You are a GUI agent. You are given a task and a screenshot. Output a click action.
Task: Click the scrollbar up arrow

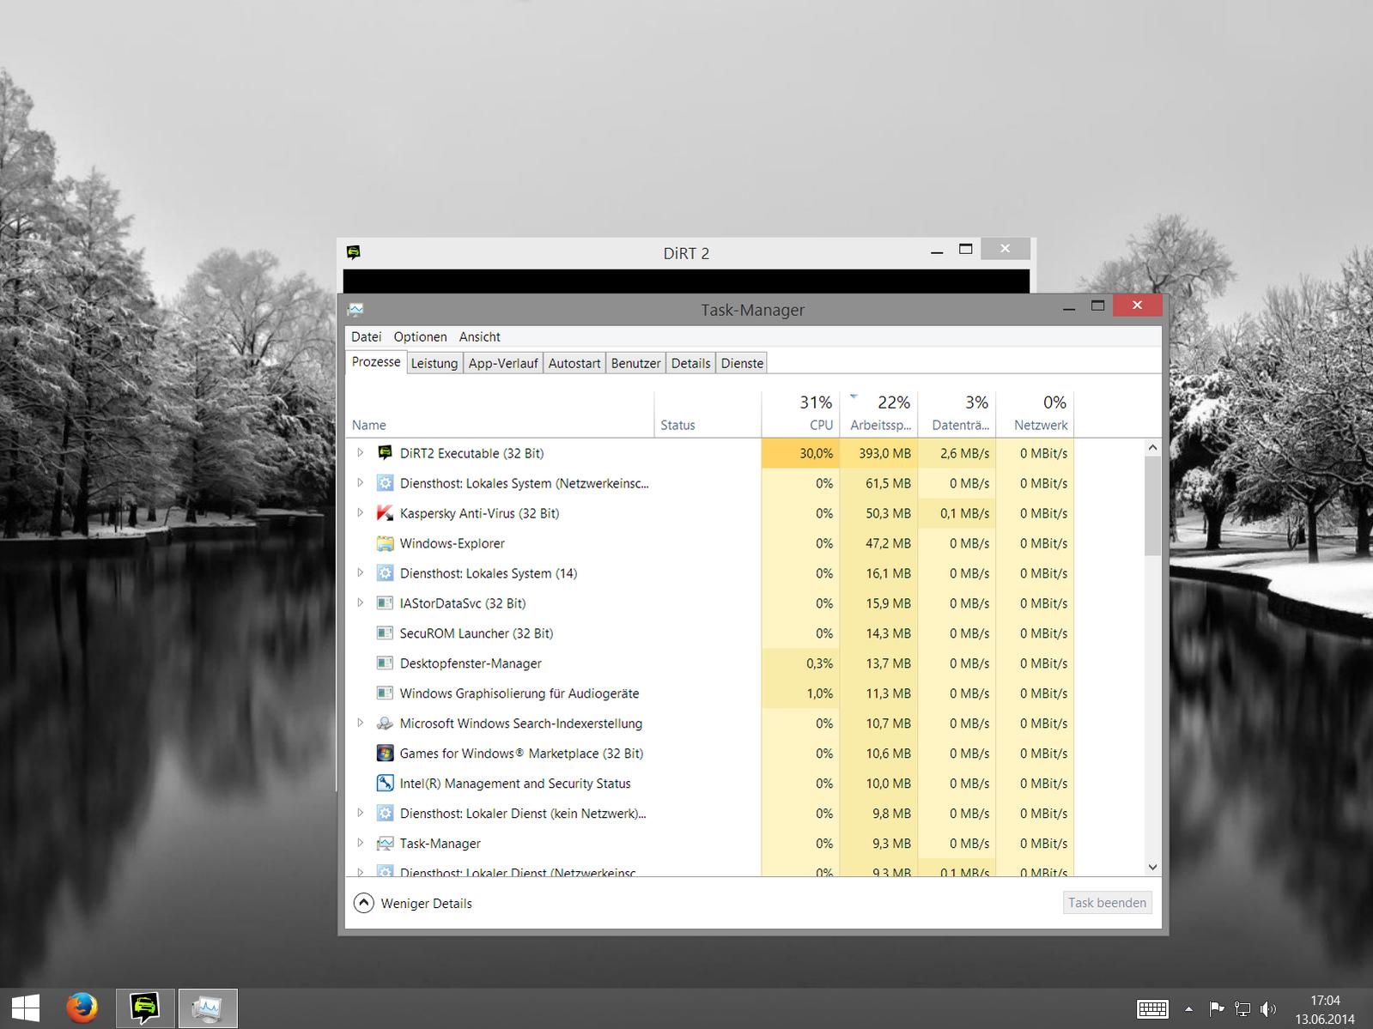pyautogui.click(x=1152, y=447)
